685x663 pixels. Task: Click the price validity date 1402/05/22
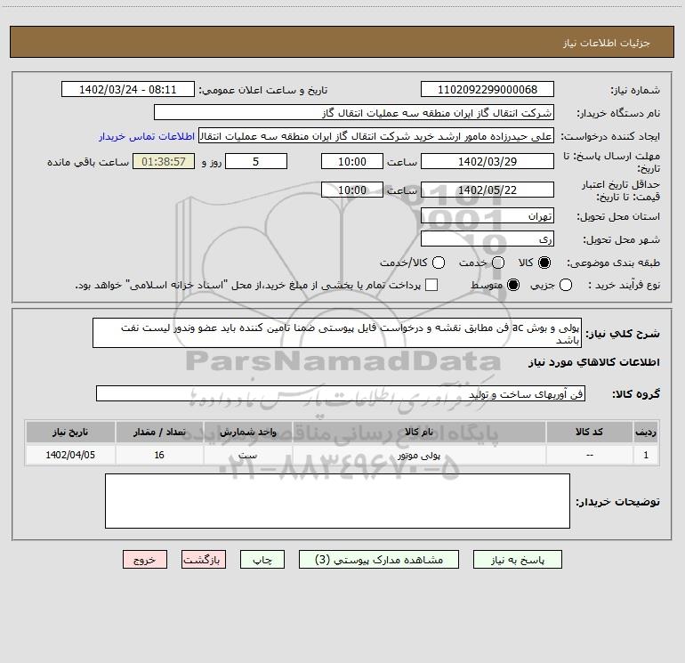pyautogui.click(x=488, y=190)
